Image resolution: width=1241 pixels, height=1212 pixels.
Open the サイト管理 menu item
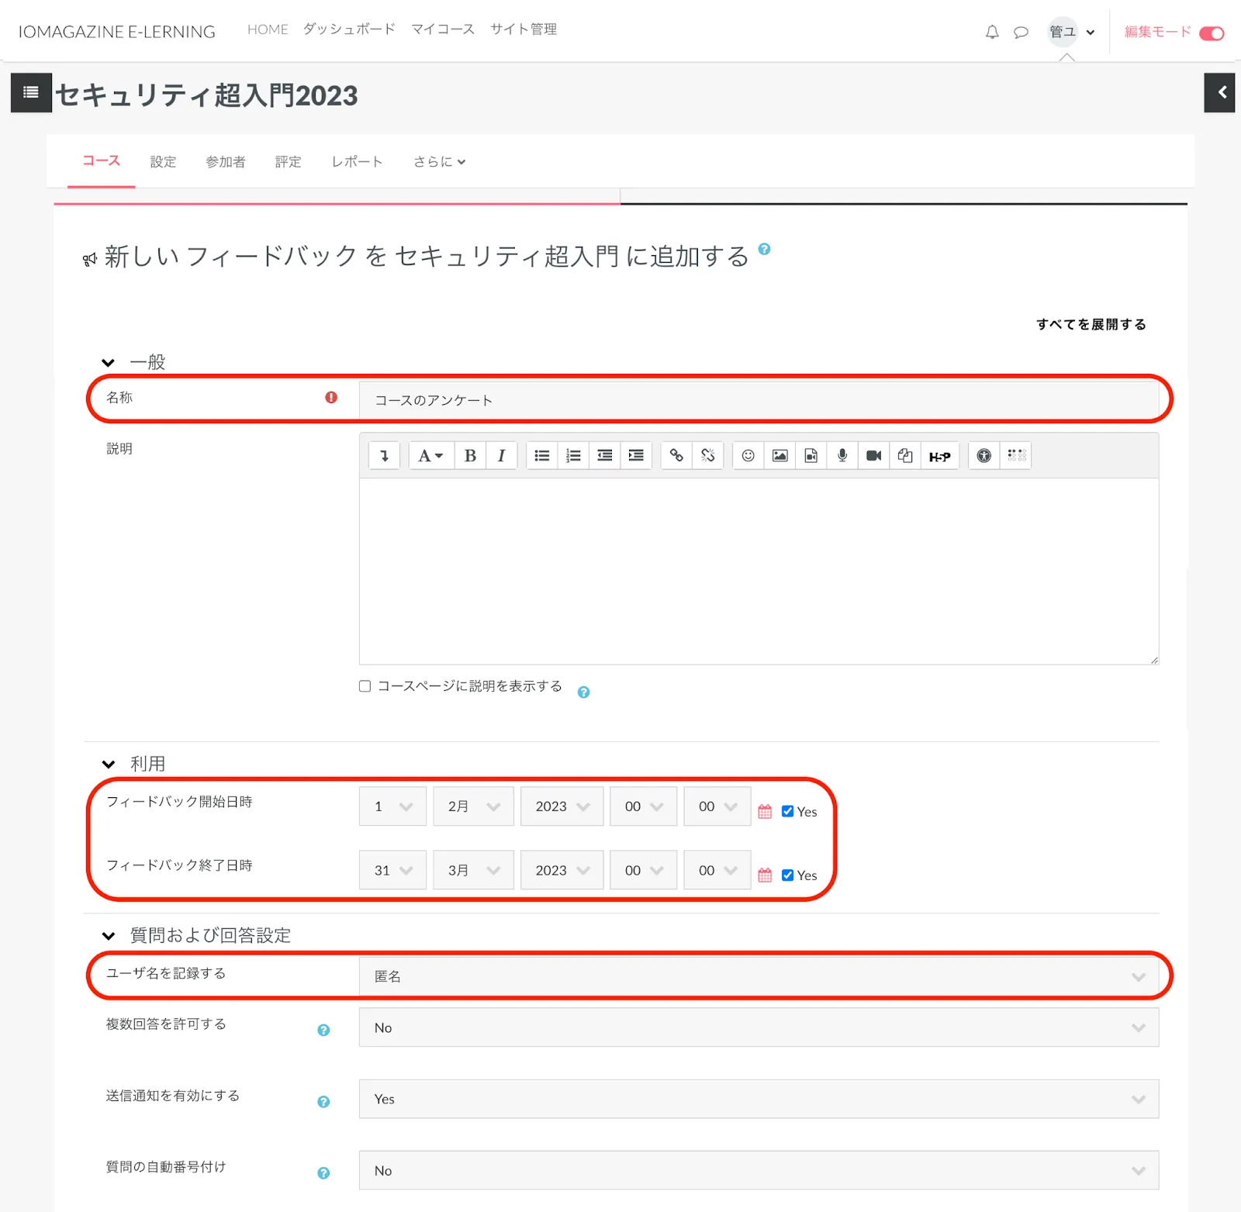[523, 29]
